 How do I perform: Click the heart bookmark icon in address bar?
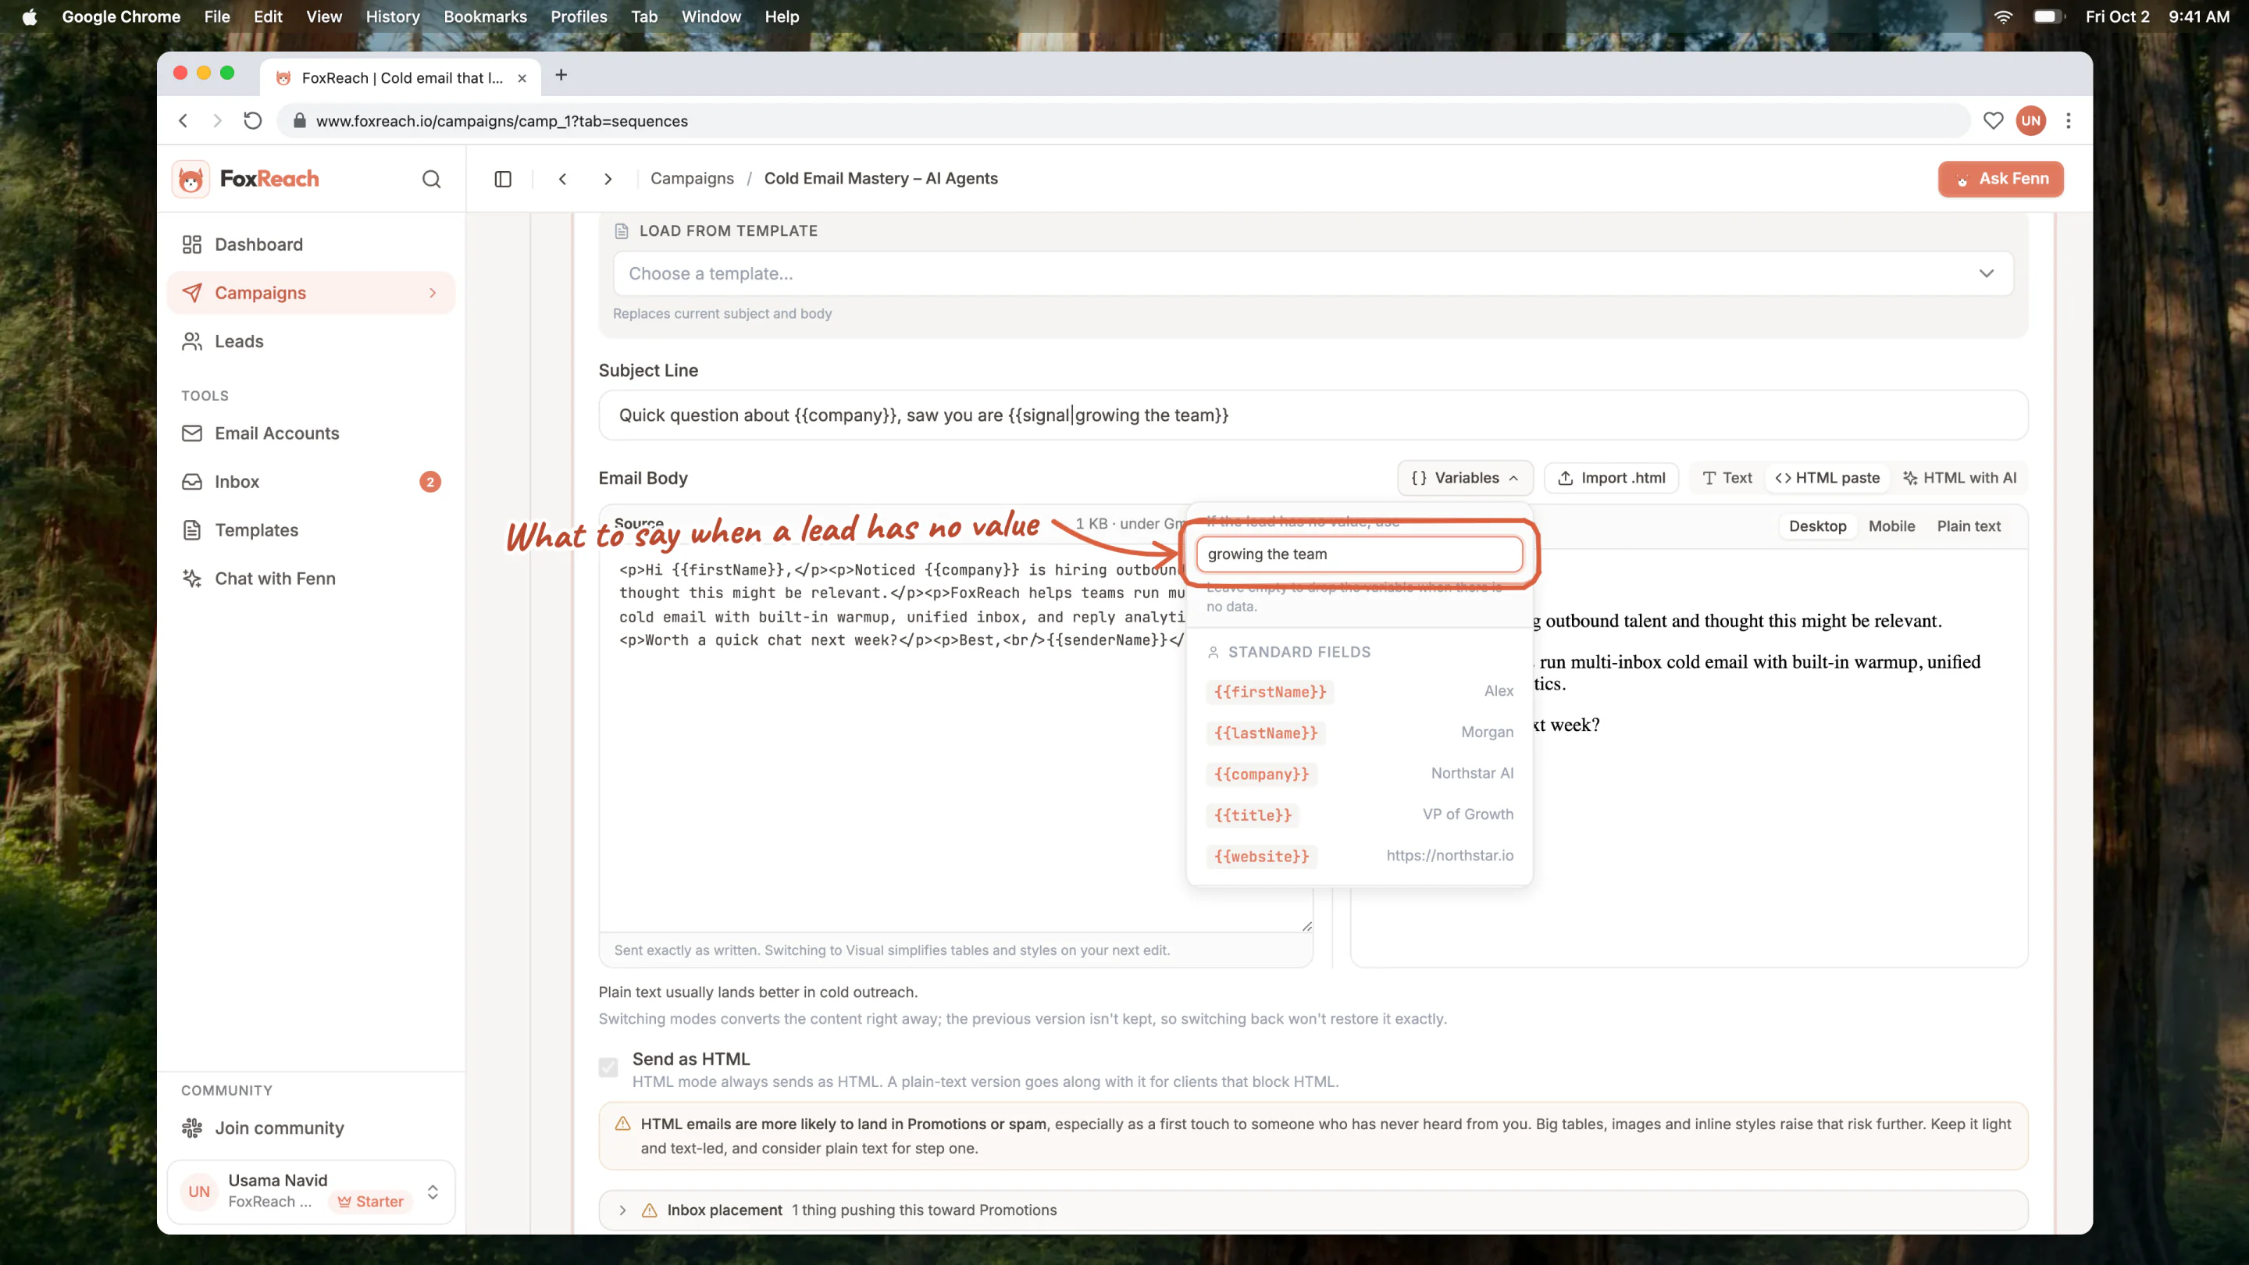(1993, 121)
